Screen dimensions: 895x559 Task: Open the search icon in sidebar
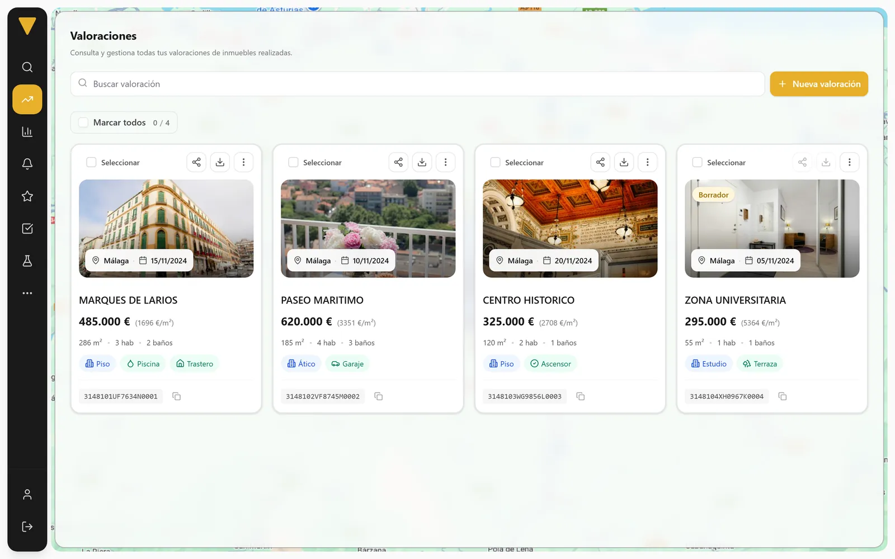[x=27, y=67]
